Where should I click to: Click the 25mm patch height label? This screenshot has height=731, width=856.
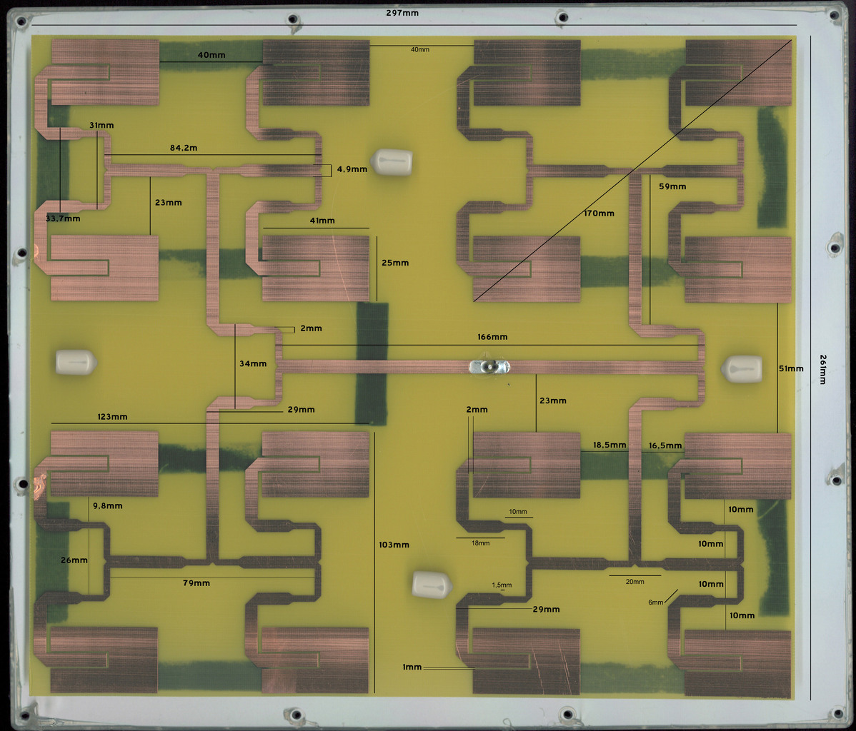click(x=395, y=263)
